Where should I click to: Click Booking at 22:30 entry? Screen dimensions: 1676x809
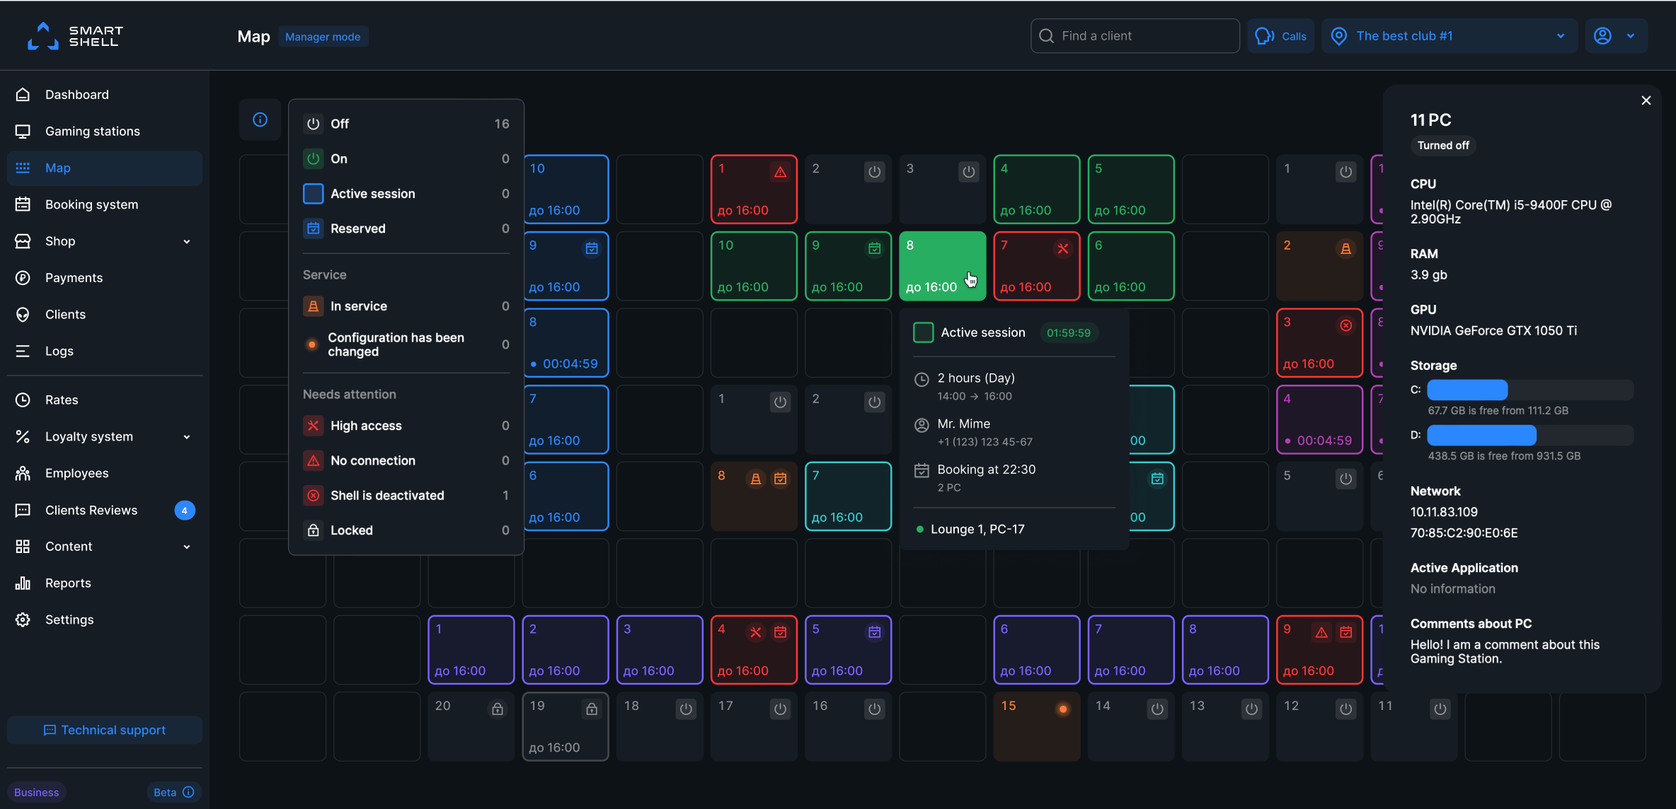point(986,470)
